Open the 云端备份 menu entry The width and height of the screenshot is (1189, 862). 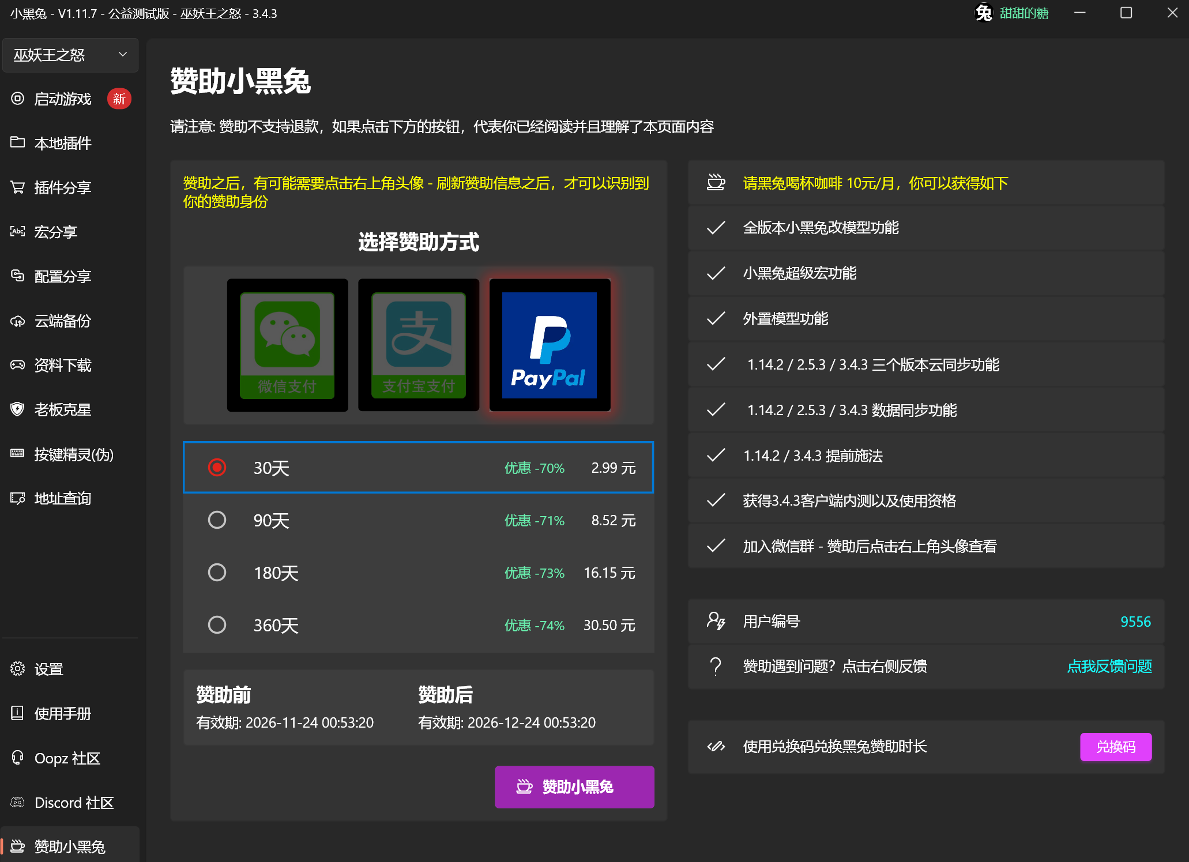(70, 321)
